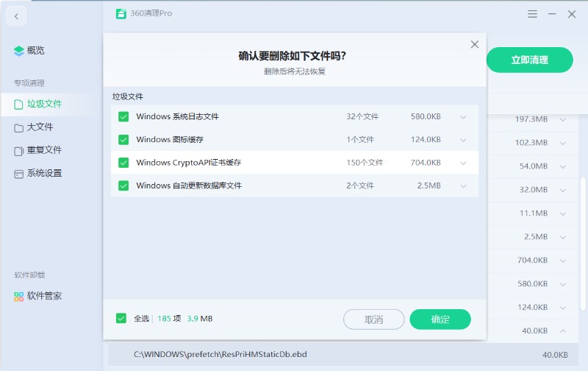Uncheck Windows 图标缓存 checkbox
The width and height of the screenshot is (588, 371).
pos(123,140)
